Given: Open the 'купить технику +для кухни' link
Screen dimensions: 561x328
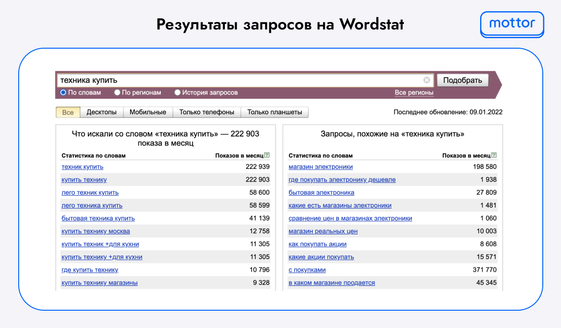Looking at the screenshot, I should click(102, 257).
